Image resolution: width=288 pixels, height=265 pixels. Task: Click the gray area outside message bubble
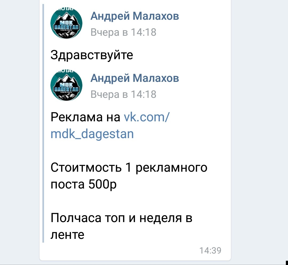tap(259, 129)
